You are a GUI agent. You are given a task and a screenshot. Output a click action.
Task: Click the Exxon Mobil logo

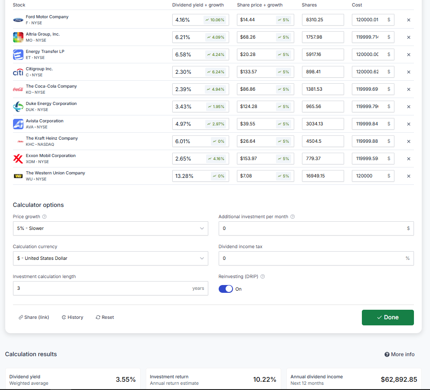18,159
